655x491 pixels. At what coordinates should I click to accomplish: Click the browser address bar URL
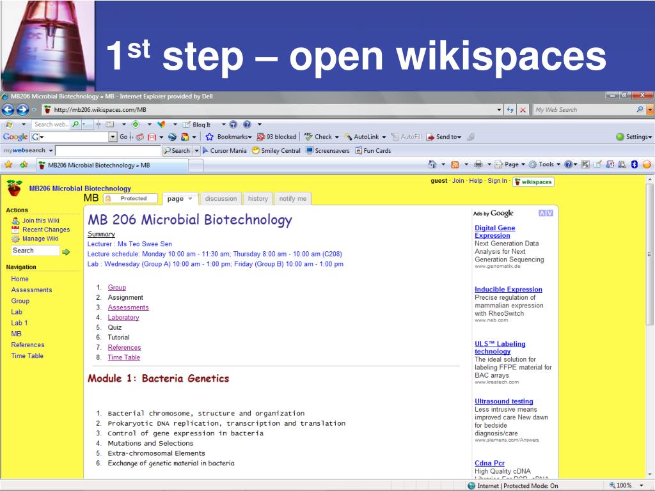click(100, 110)
